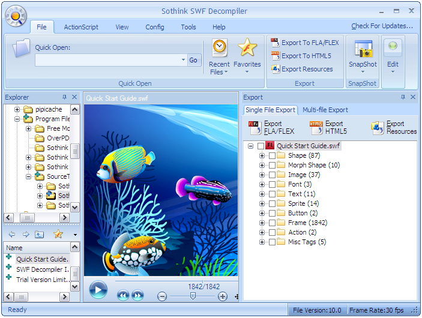Play the SWF with the play button

point(98,289)
